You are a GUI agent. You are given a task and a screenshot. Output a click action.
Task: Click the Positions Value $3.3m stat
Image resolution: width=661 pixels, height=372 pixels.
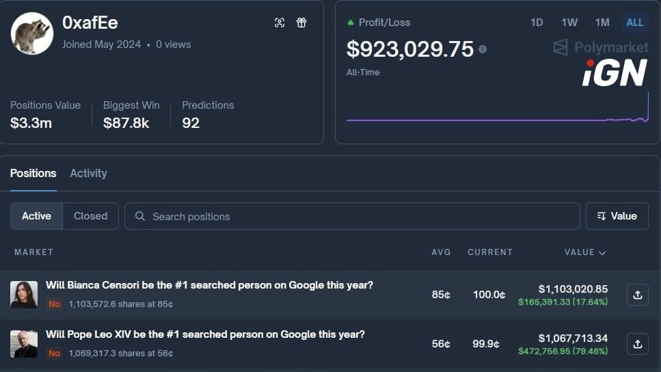pyautogui.click(x=46, y=115)
